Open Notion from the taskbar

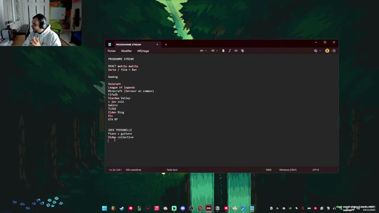click(218, 208)
